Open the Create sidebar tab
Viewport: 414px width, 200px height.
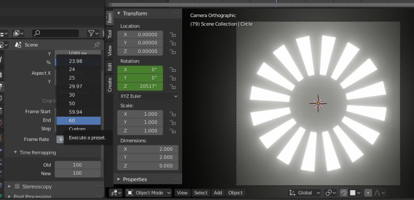pyautogui.click(x=110, y=85)
